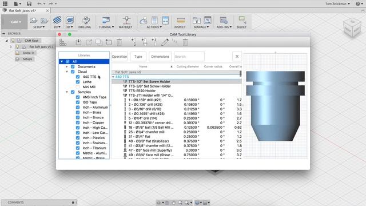This screenshot has height=206, width=366.
Task: Open the data panel grid icon
Action: click(5, 3)
